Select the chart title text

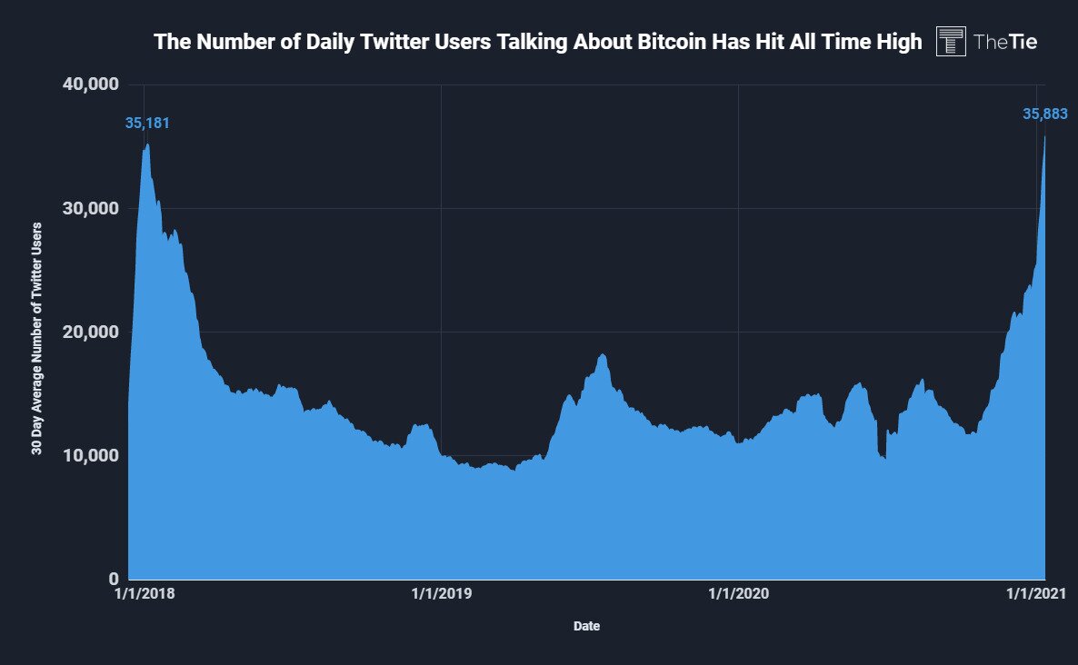[537, 42]
